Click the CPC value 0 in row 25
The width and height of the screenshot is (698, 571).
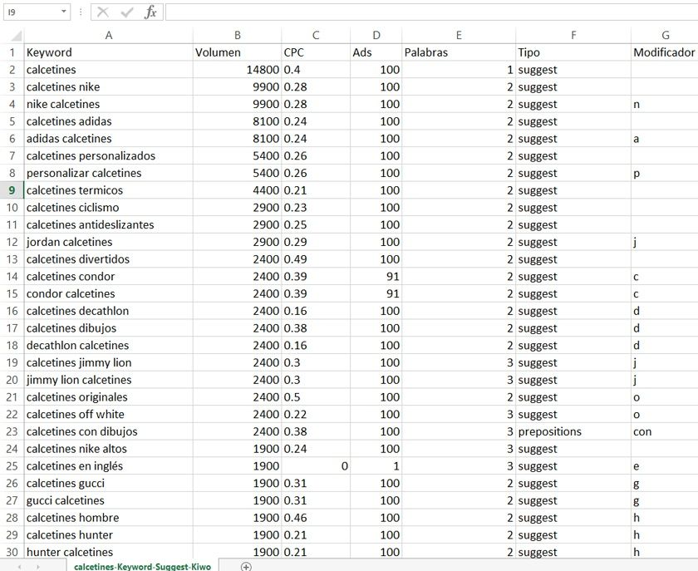(x=316, y=466)
